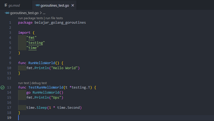Click "Hello World" string on line 10
Screen dimensions: 214x121
[64, 68]
